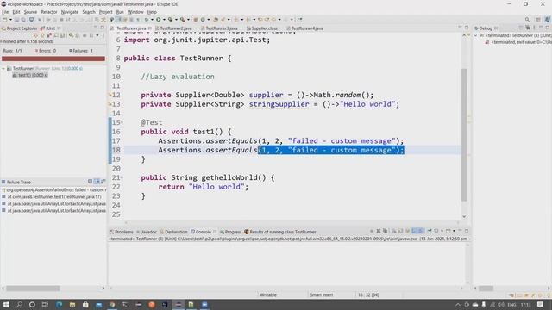Open the Windows Start menu
The height and width of the screenshot is (310, 552).
point(6,304)
